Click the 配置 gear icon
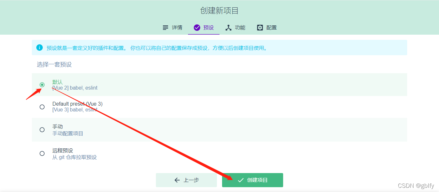Screen dimensions: 439x192 pyautogui.click(x=260, y=28)
